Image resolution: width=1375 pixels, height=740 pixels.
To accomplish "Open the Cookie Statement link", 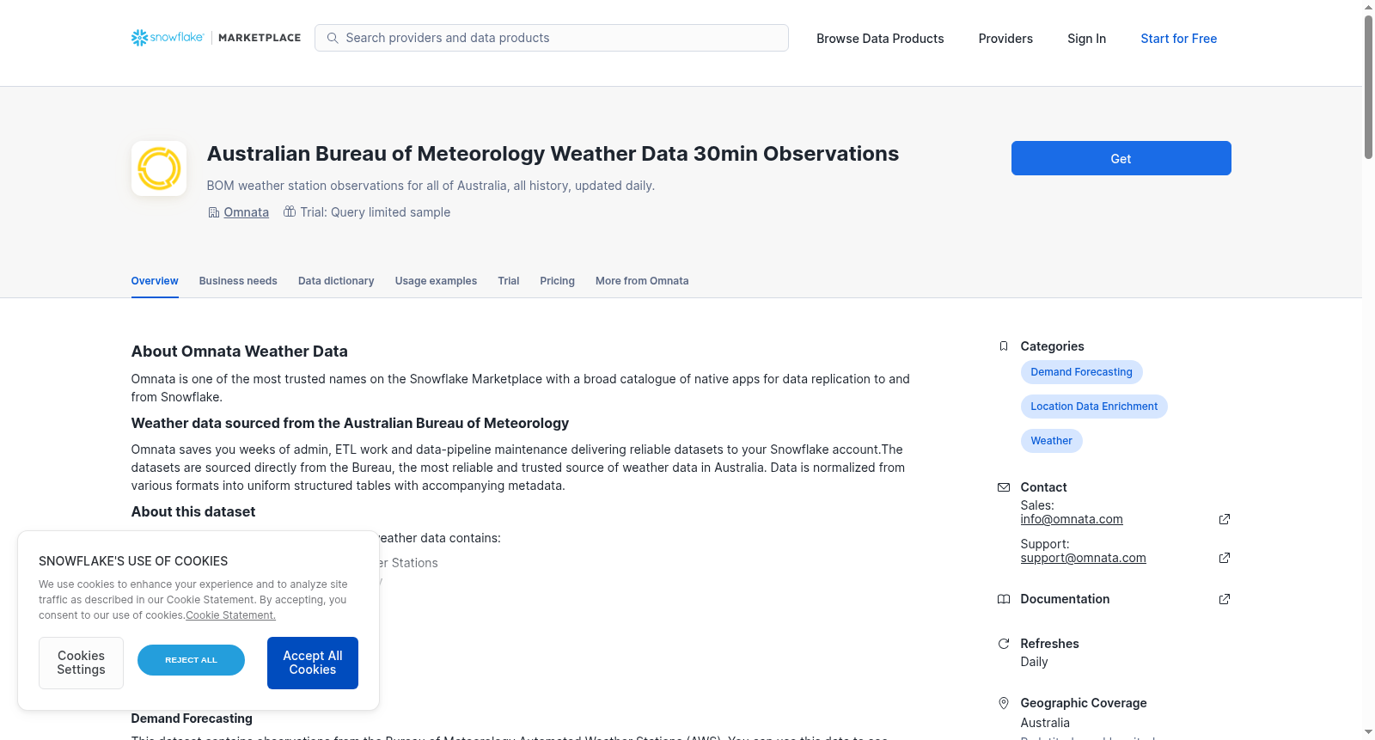I will [x=230, y=615].
